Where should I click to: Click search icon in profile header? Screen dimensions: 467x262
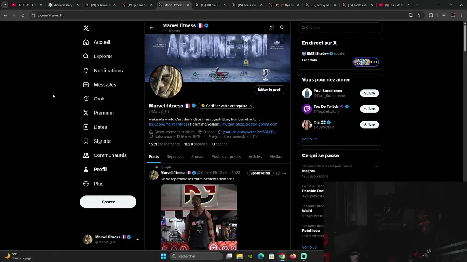click(x=282, y=28)
